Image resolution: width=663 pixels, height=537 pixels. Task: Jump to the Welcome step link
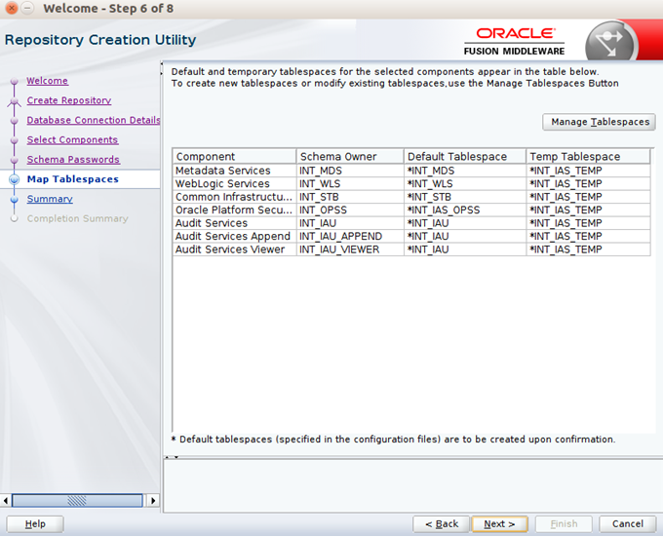47,81
